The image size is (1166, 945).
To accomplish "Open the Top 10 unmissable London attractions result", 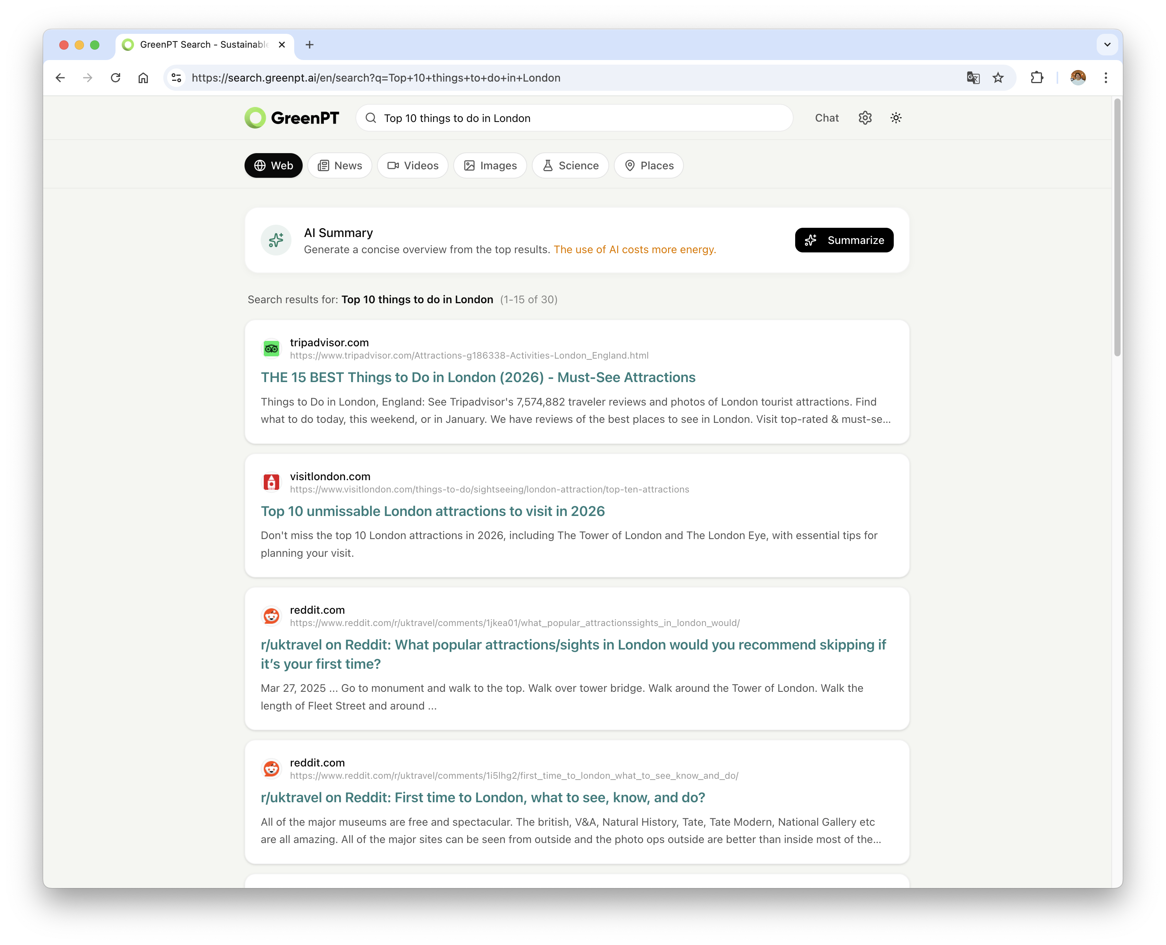I will pos(432,511).
